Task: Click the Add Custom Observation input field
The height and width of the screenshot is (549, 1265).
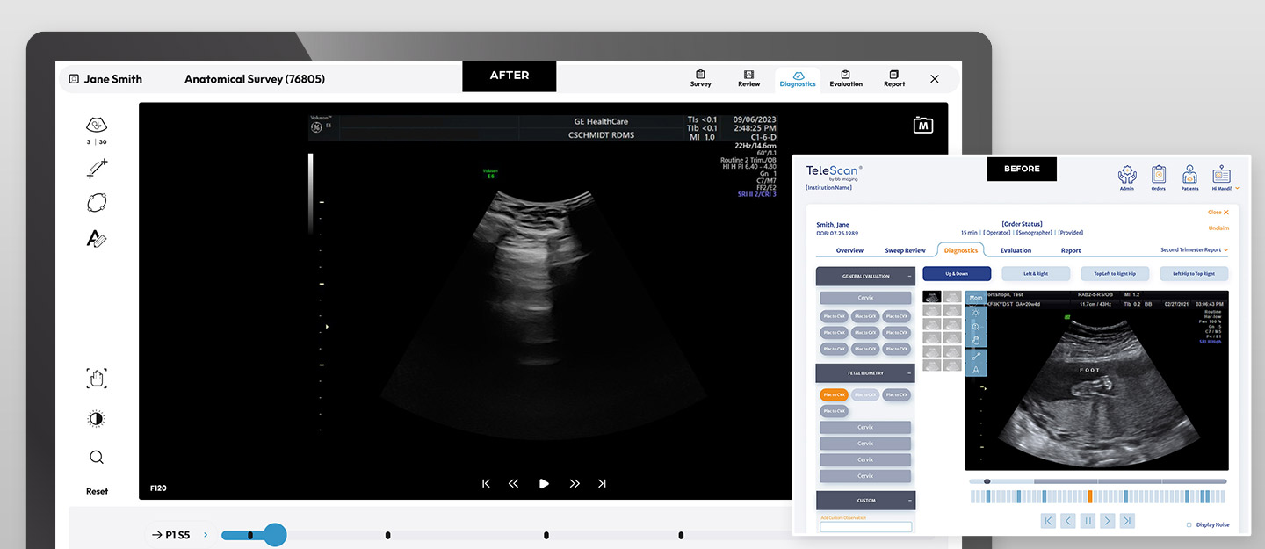Action: (x=866, y=527)
